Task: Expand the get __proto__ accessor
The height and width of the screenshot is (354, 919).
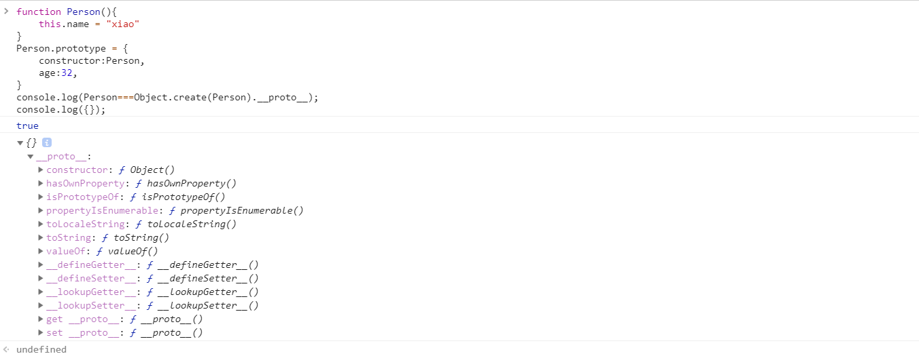Action: [41, 319]
